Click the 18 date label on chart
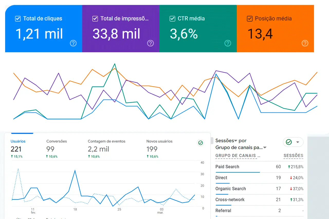This screenshot has width=329, height=219. [x=75, y=210]
